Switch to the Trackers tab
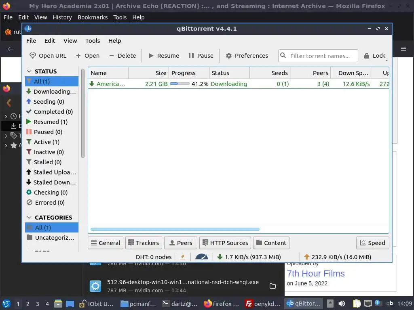 pyautogui.click(x=144, y=243)
